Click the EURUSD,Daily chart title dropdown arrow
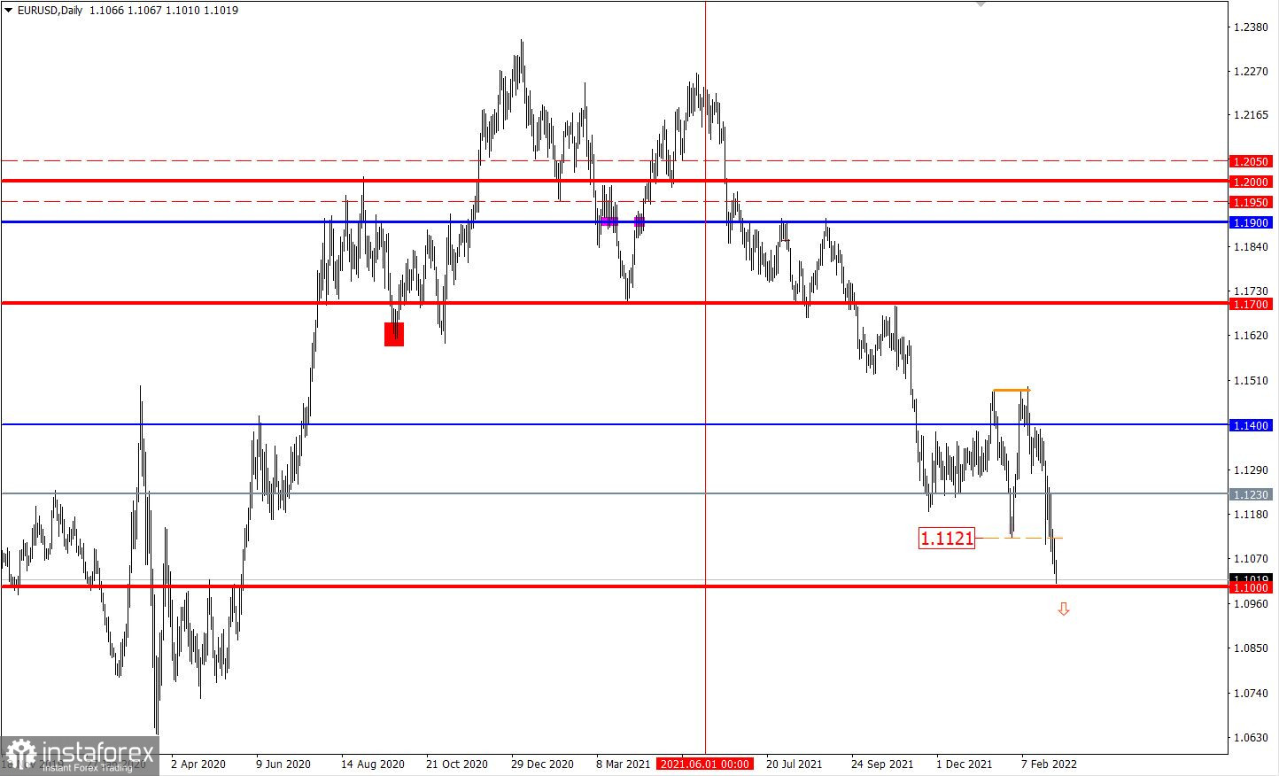 pyautogui.click(x=8, y=11)
